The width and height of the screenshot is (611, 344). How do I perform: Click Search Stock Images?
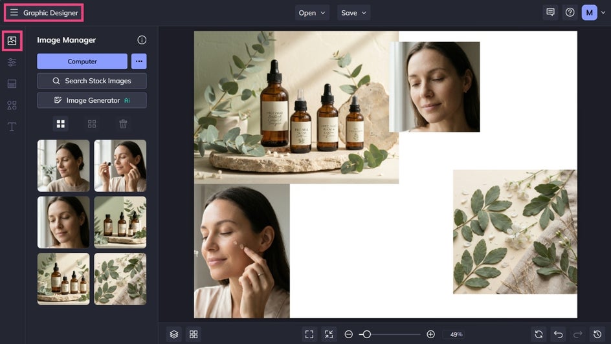[92, 81]
